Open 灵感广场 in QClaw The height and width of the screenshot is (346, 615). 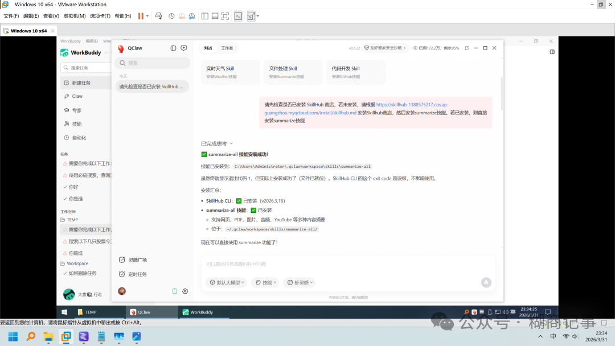[x=137, y=259]
